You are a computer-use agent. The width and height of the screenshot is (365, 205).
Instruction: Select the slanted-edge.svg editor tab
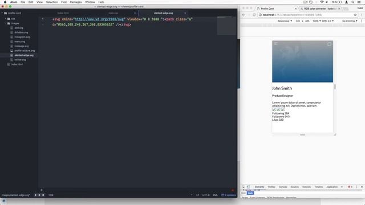click(164, 13)
